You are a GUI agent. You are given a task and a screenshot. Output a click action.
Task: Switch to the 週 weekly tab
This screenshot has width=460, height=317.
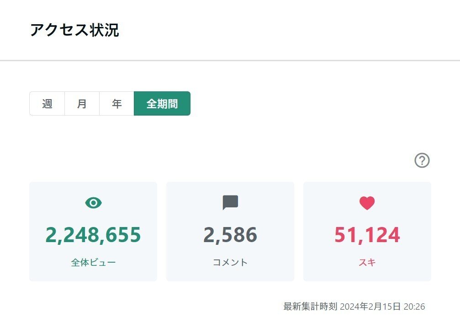point(47,104)
